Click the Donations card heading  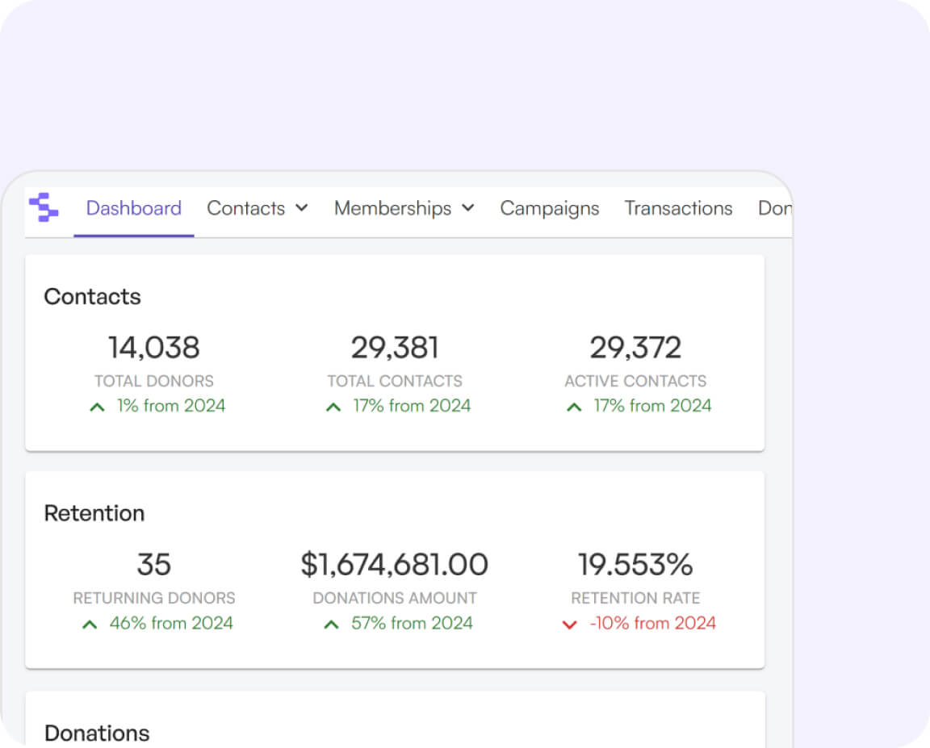tap(97, 733)
